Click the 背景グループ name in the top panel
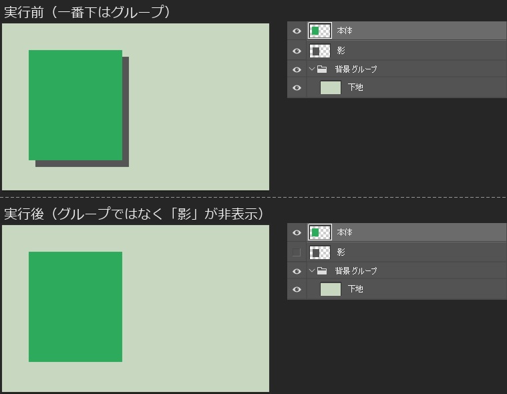Screen dimensions: 507x394 [x=355, y=69]
